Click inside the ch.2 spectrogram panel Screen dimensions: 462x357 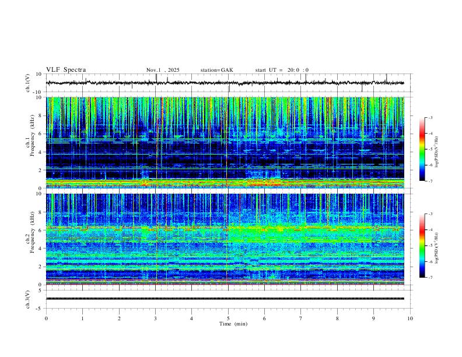click(x=225, y=239)
